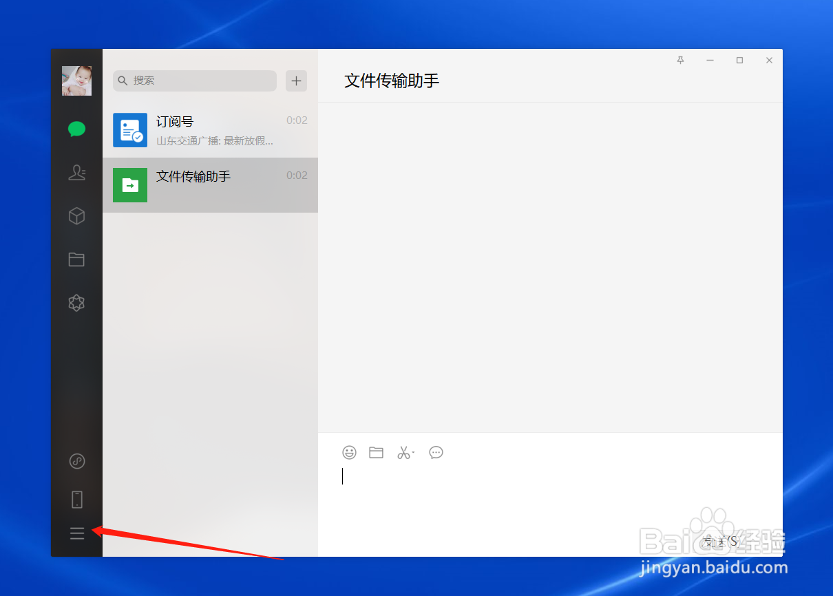833x596 pixels.
Task: Minimize the WeChat window
Action: [x=710, y=61]
